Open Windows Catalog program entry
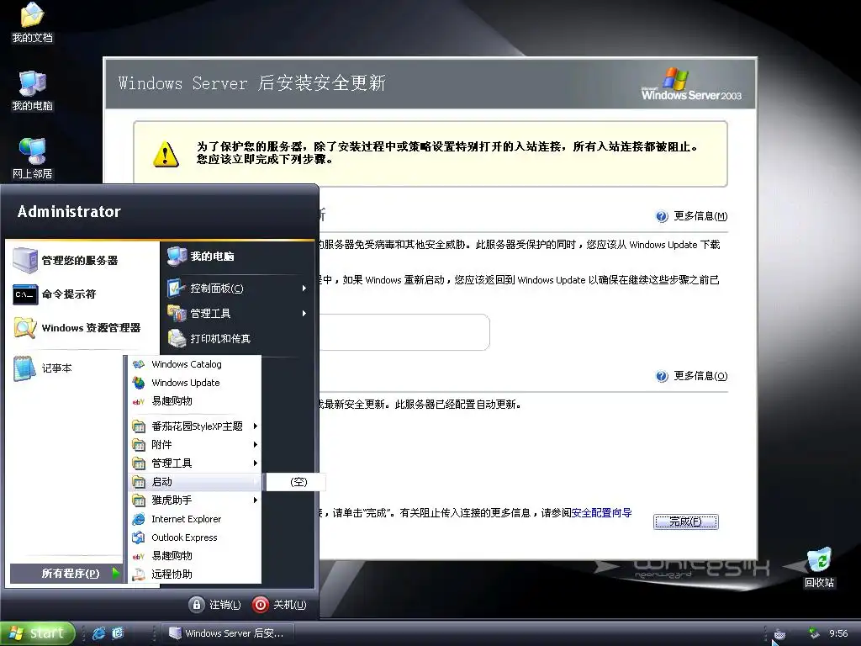Screen dimensions: 861x646 tap(194, 364)
